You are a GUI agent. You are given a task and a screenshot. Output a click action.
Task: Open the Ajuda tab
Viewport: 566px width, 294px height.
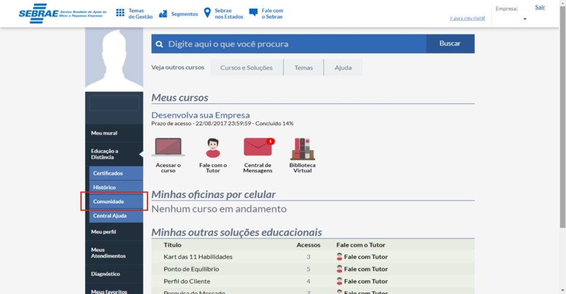click(343, 68)
